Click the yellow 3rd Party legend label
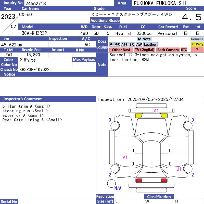204x204 pixels. click(x=197, y=44)
